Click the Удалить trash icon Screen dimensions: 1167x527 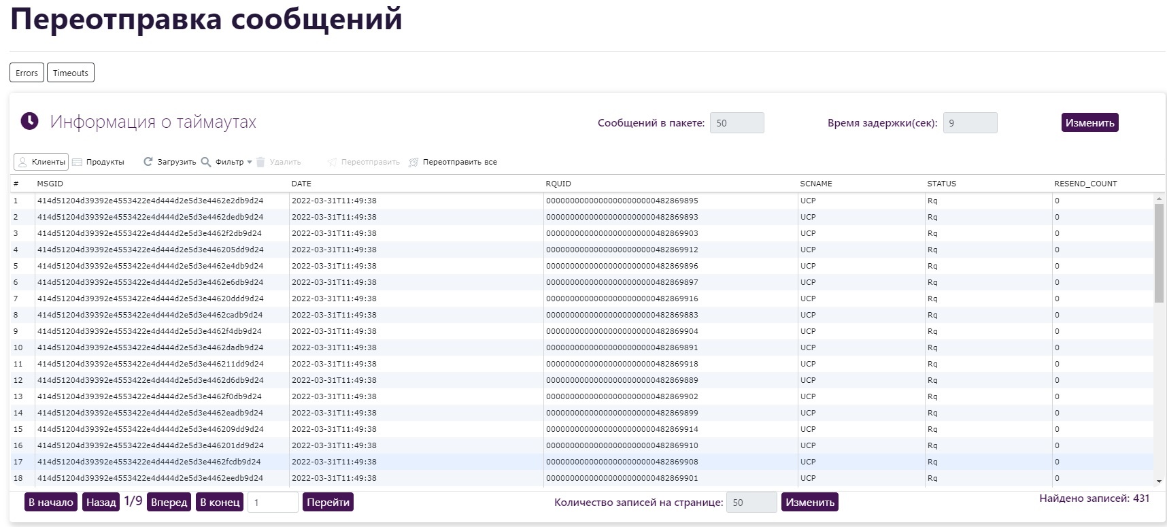pos(260,163)
